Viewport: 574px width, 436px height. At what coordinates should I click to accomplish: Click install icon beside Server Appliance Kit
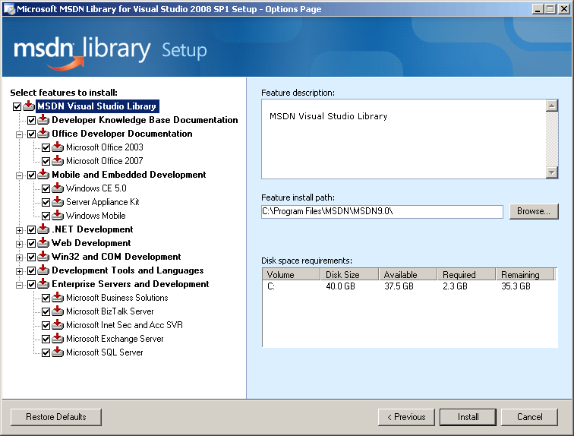point(58,202)
